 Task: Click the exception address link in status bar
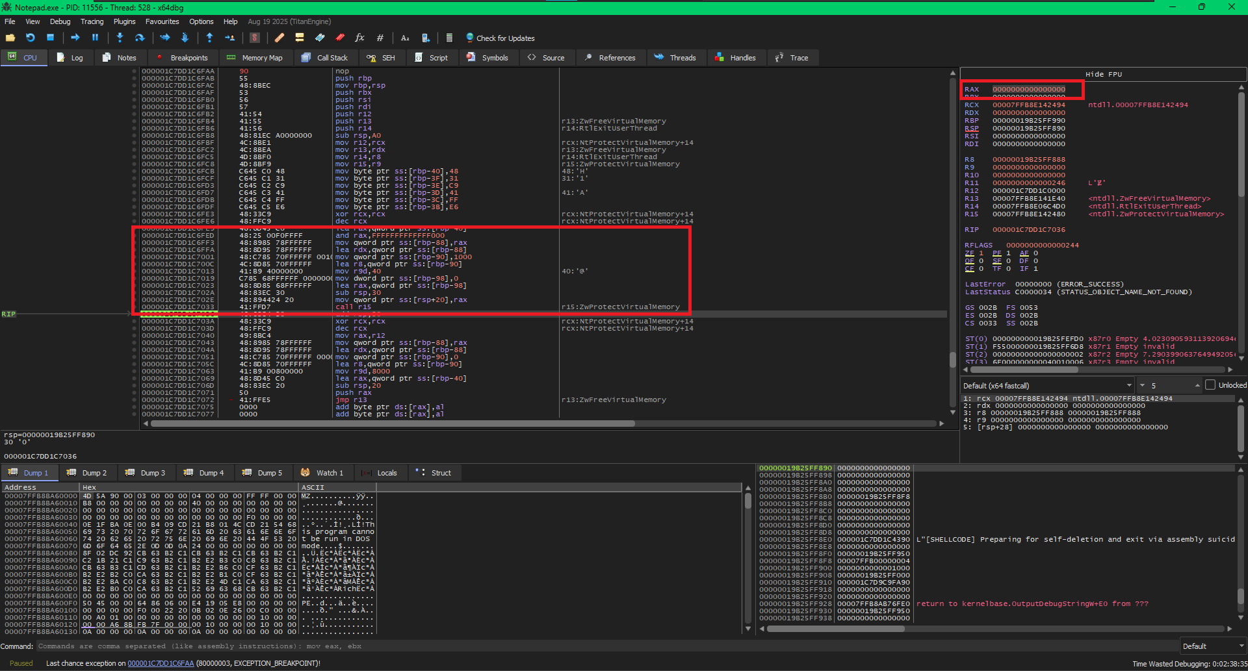(161, 663)
